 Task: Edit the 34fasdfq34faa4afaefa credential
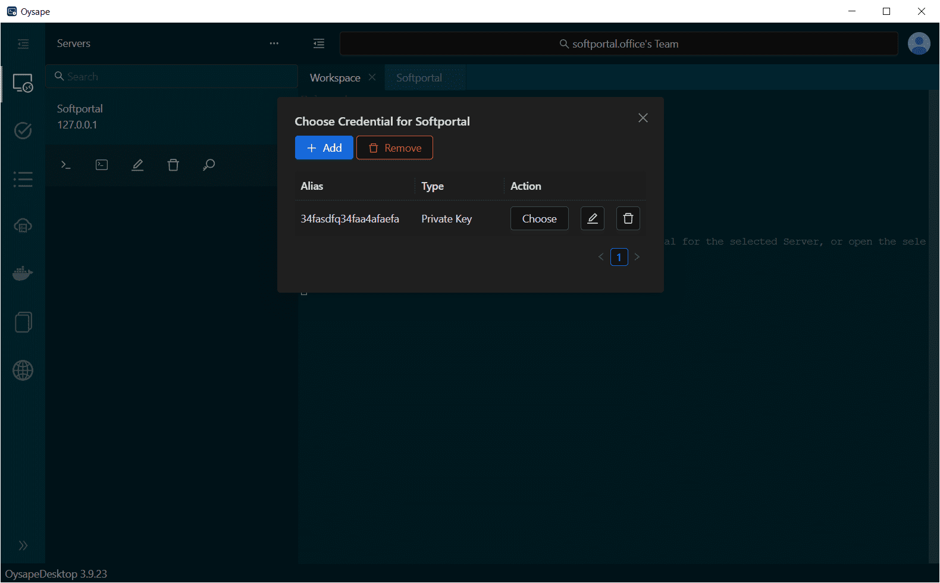(x=593, y=218)
